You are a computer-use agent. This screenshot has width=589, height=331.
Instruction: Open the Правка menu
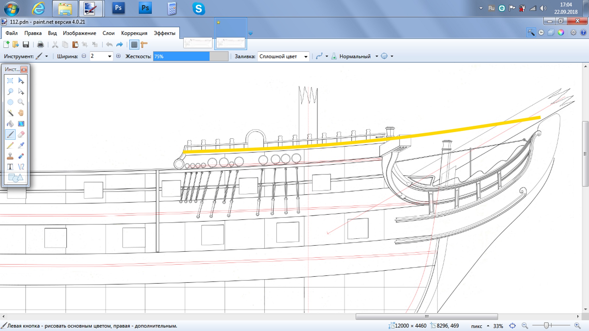33,33
